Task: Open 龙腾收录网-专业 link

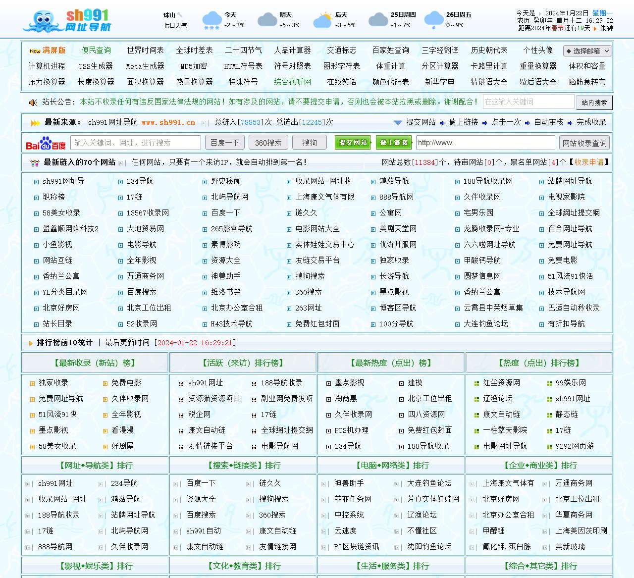Action: pos(491,229)
